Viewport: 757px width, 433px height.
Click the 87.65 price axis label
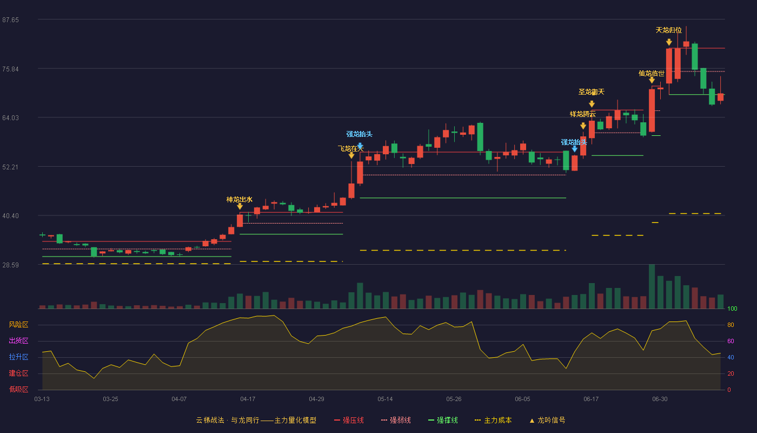(x=10, y=20)
